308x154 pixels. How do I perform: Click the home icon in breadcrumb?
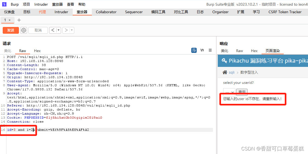click(x=225, y=72)
